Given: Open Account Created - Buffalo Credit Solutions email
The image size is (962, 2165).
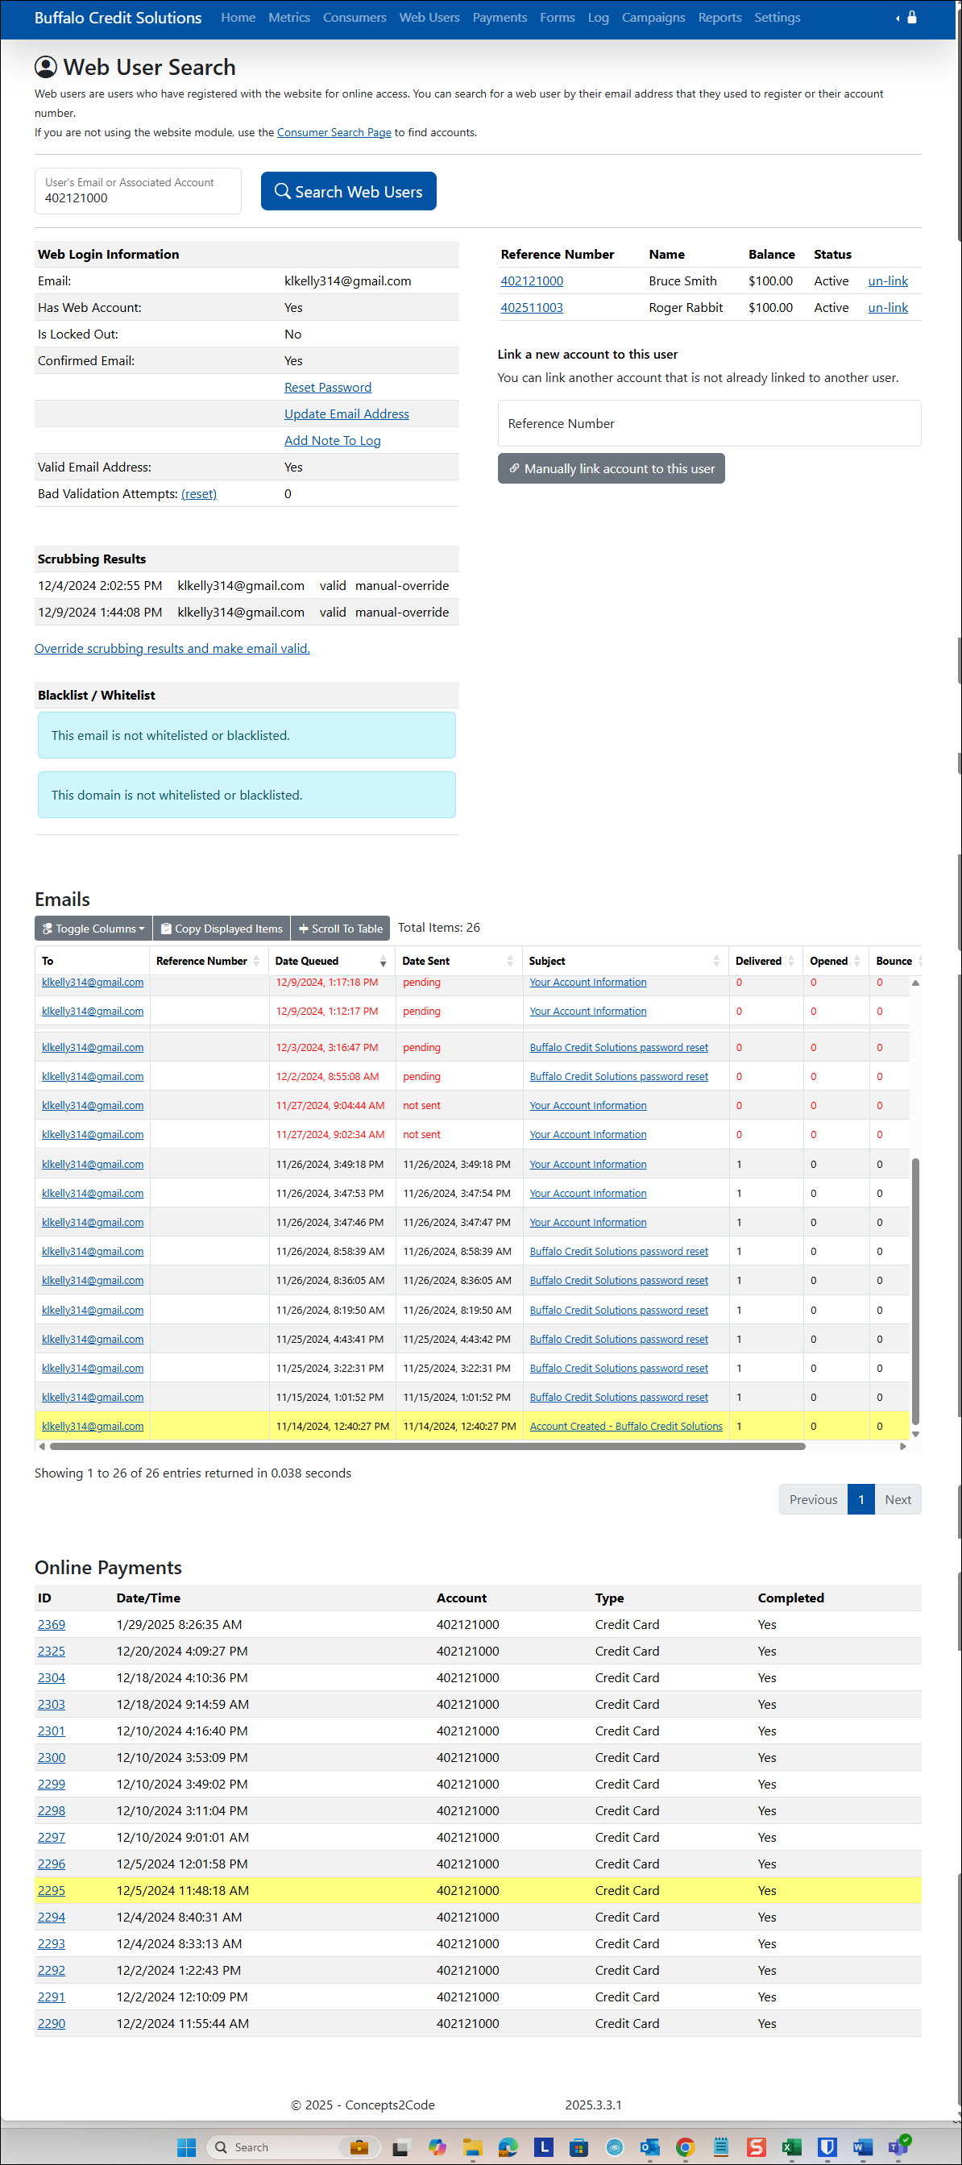Looking at the screenshot, I should point(625,1426).
